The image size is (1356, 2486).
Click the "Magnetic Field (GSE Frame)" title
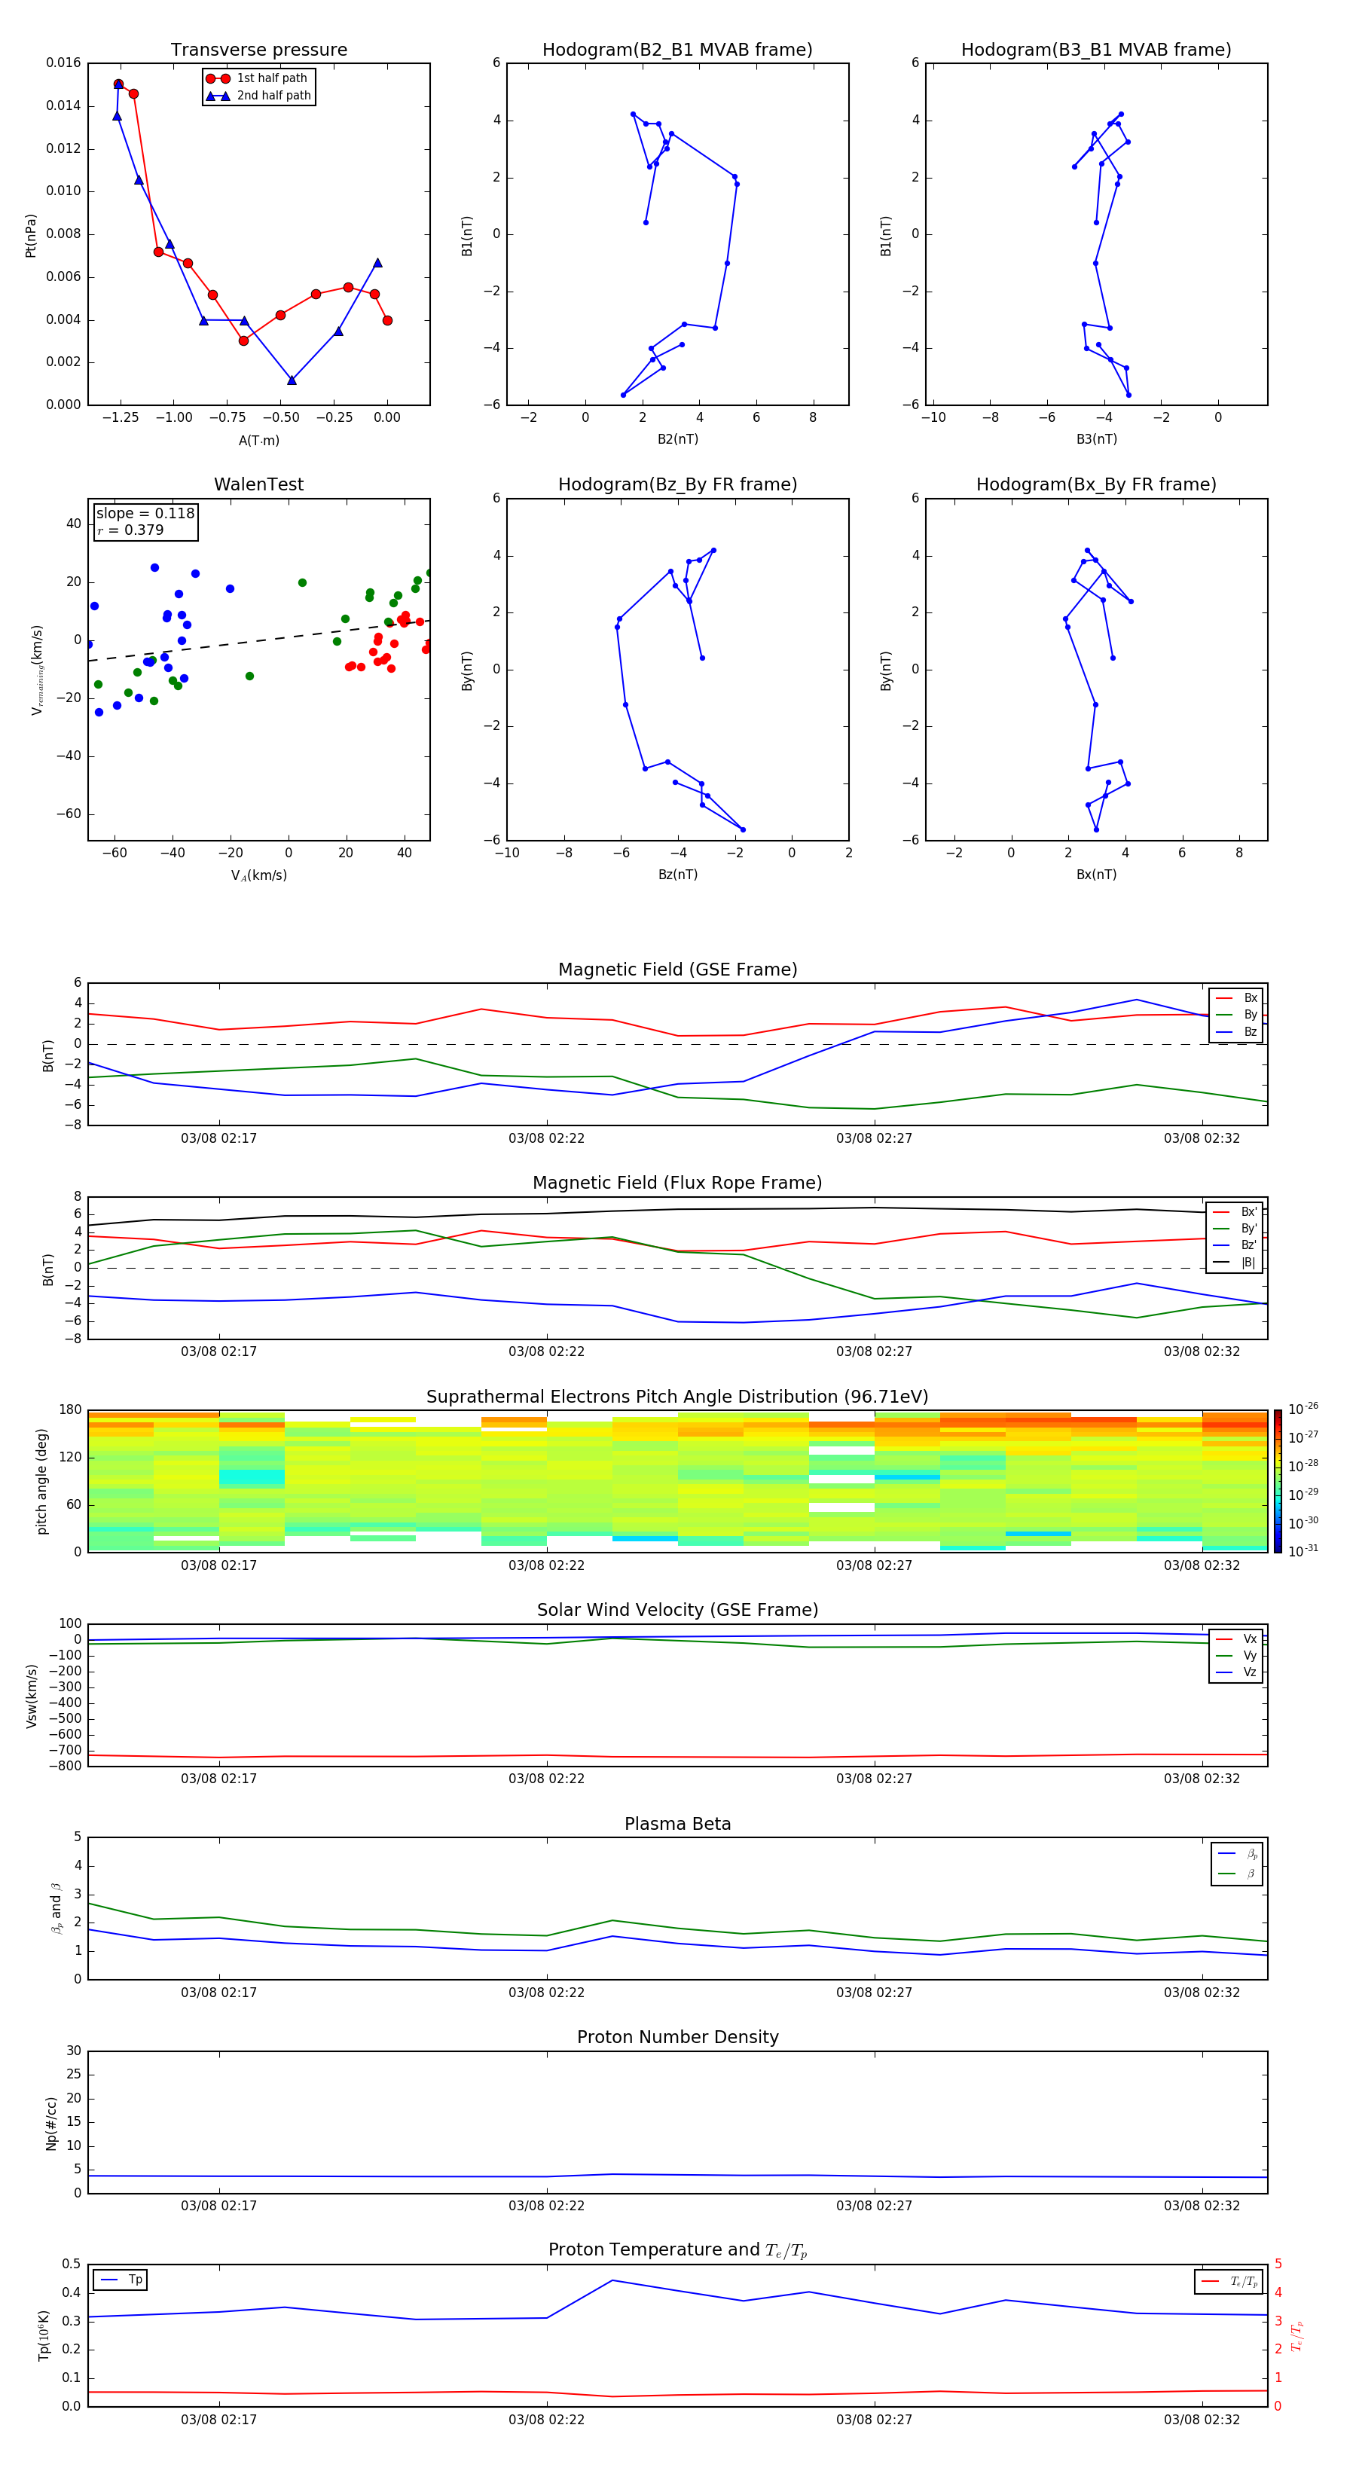[677, 970]
